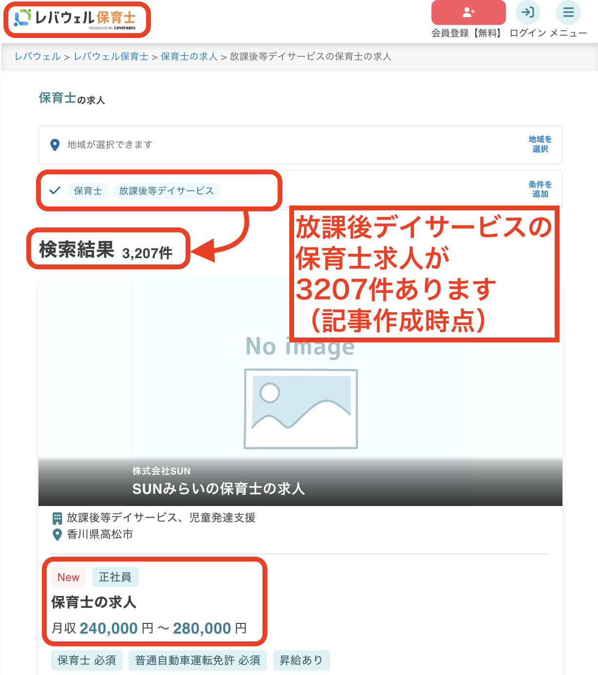Click the 会員登録 member sign-up icon button
Viewport: 598px width, 675px height.
click(x=468, y=12)
